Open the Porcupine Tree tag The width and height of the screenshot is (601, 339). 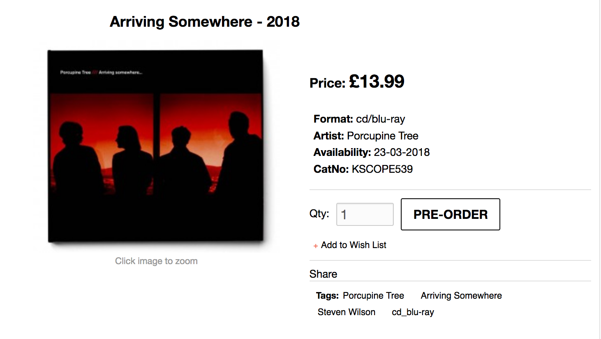pyautogui.click(x=373, y=296)
